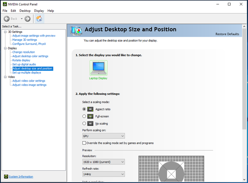Click the Full-screen scaling mode icon
Viewport: 248px width, 183px height.
point(90,116)
